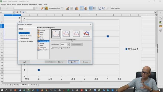Select the 'Somente pontos' scatter subtype thumbnail
Image resolution: width=163 pixels, height=92 pixels.
tap(56, 34)
